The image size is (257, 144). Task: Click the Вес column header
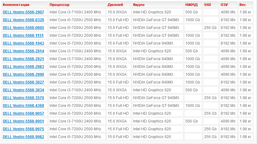246,5
